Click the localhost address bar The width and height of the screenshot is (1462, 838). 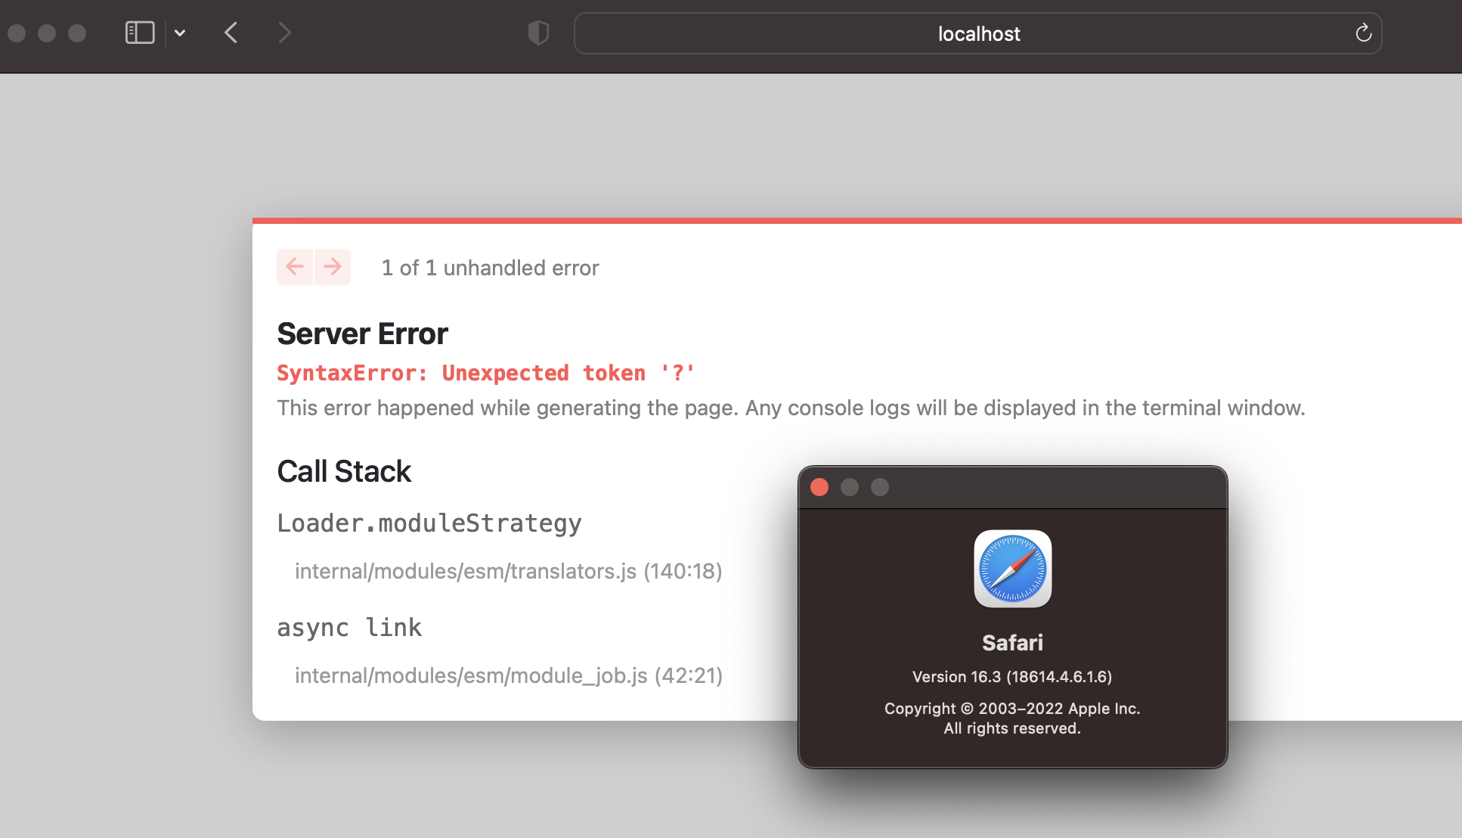click(977, 33)
